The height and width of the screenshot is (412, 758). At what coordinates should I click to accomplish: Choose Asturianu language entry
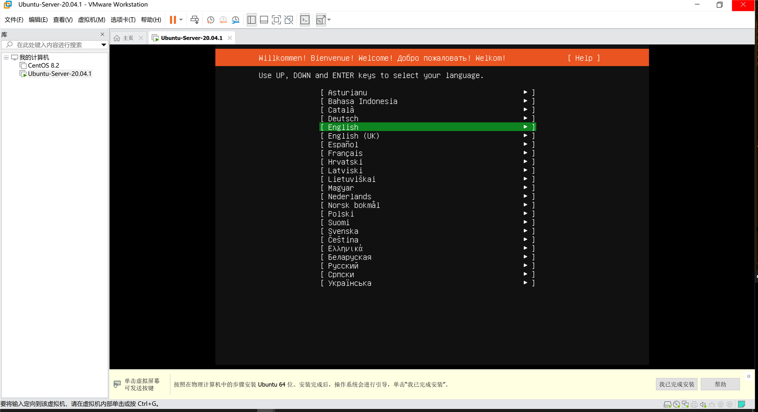point(428,93)
